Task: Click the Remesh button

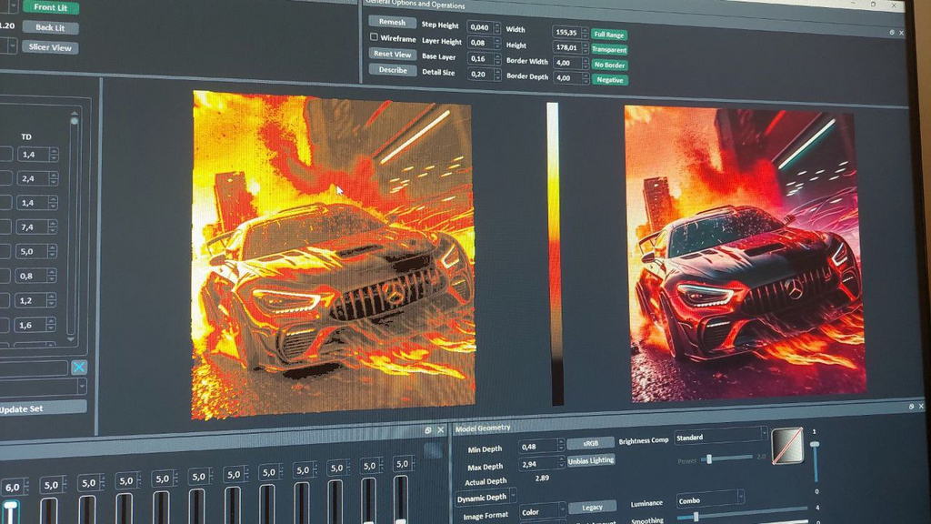Action: coord(392,22)
